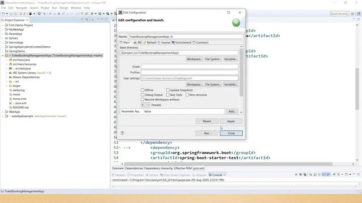Open the Navigate menu

tap(21, 8)
